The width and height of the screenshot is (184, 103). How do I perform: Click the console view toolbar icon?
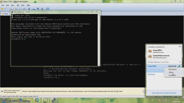pos(48,9)
